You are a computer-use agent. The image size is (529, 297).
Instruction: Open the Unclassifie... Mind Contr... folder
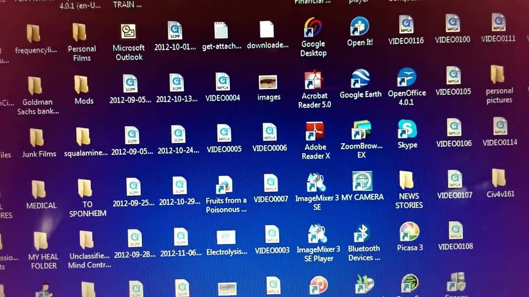click(x=86, y=240)
